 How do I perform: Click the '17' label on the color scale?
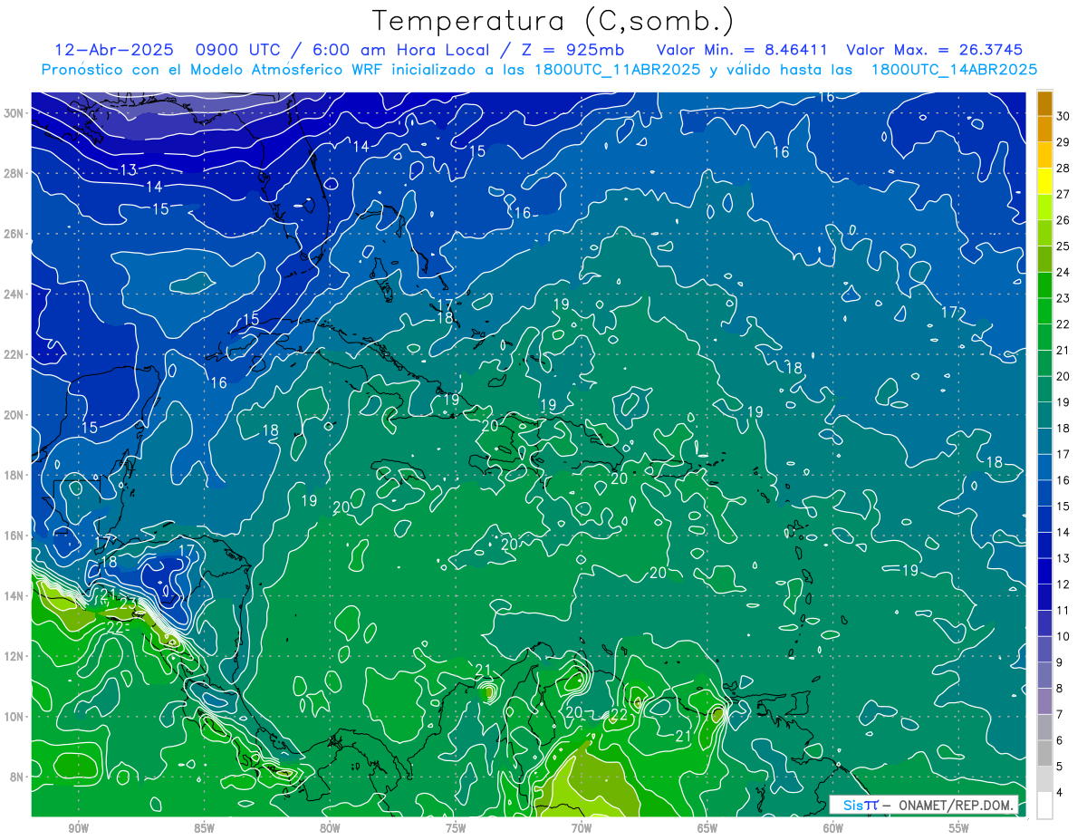click(x=1063, y=454)
